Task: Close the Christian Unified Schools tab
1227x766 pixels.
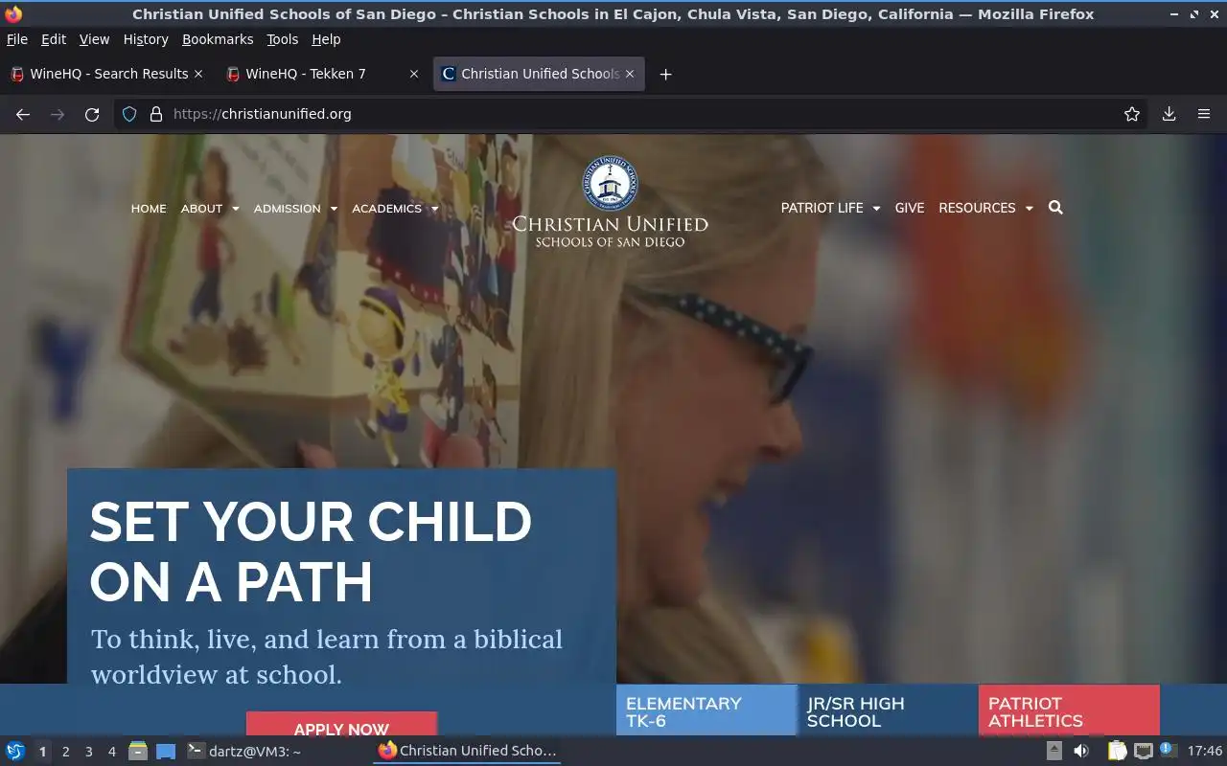Action: point(630,74)
